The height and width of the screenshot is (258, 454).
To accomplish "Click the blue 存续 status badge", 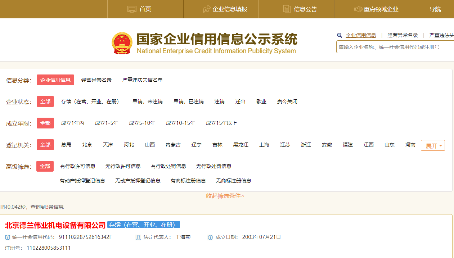I will tap(144, 225).
